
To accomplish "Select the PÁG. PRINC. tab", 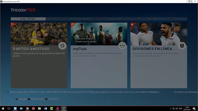I will point(28,19).
